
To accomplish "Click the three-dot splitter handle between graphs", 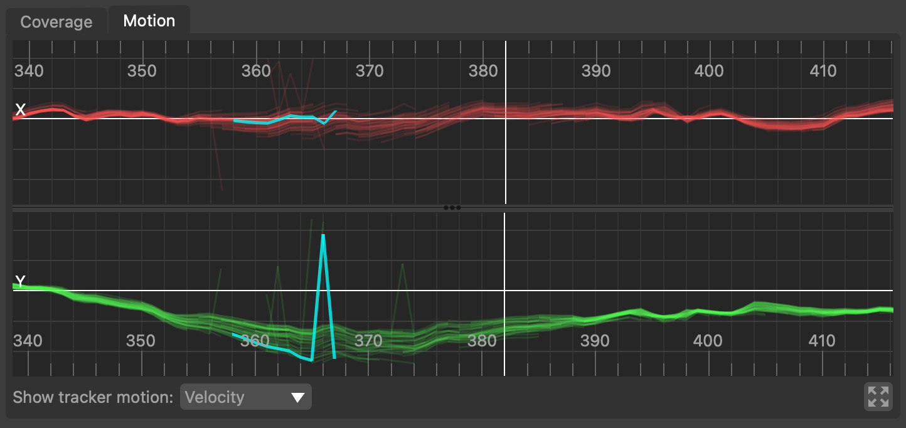I will click(x=452, y=208).
